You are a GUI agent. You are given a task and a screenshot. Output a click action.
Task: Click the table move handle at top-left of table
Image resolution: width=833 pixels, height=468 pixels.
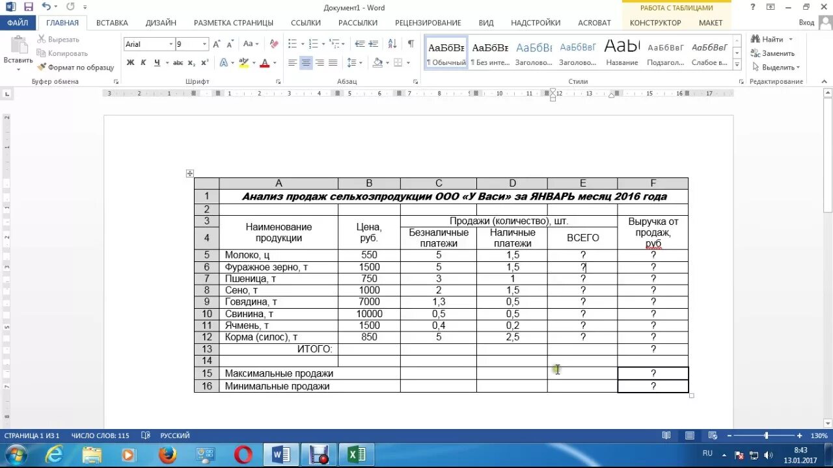[189, 174]
